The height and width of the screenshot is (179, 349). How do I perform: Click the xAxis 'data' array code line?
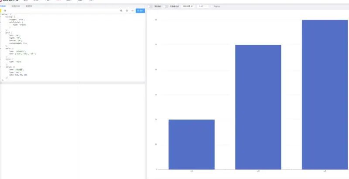pos(23,54)
